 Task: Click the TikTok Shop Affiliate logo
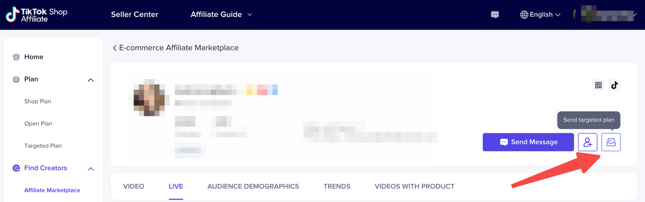36,15
